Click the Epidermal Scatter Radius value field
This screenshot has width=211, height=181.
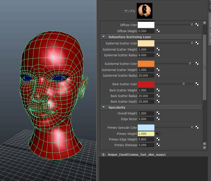146,55
